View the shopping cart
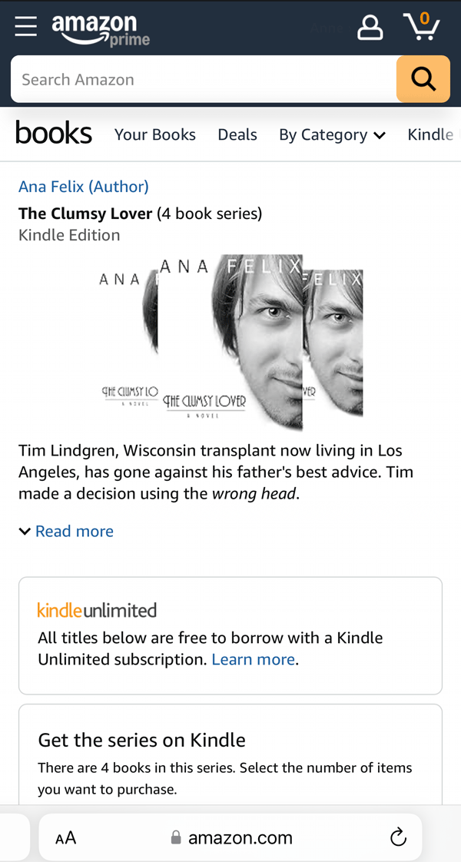 coord(422,26)
